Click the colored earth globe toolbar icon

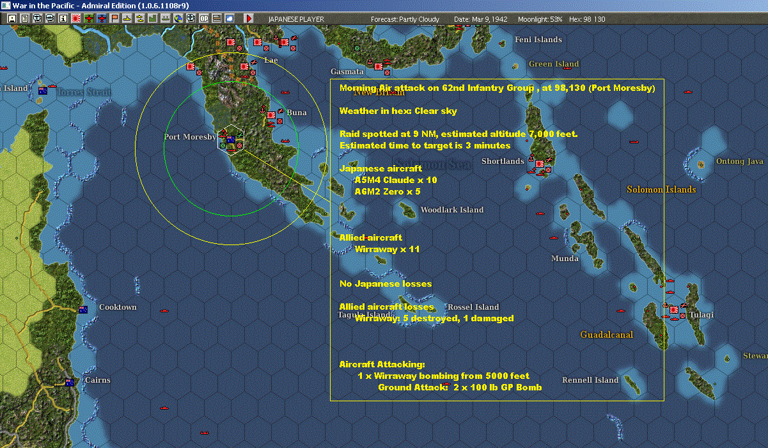coord(178,19)
